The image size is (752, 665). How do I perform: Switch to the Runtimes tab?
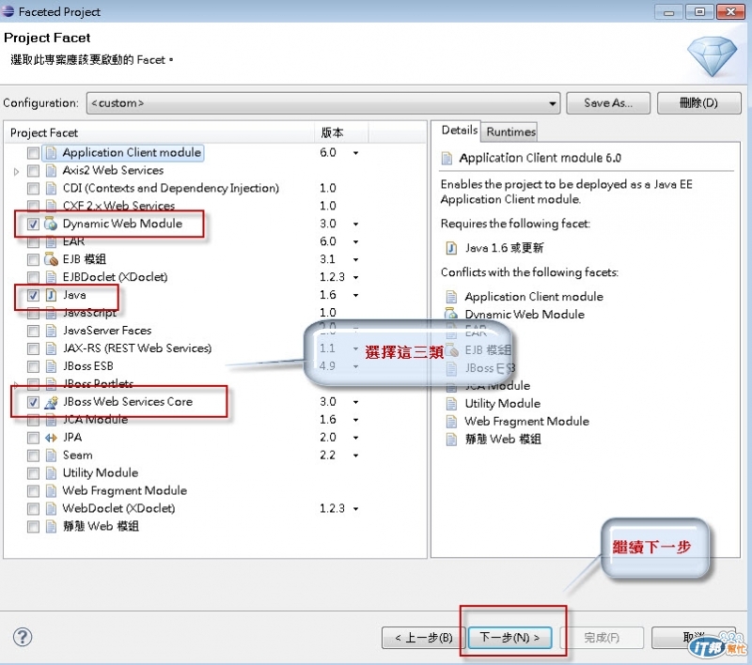click(x=510, y=131)
